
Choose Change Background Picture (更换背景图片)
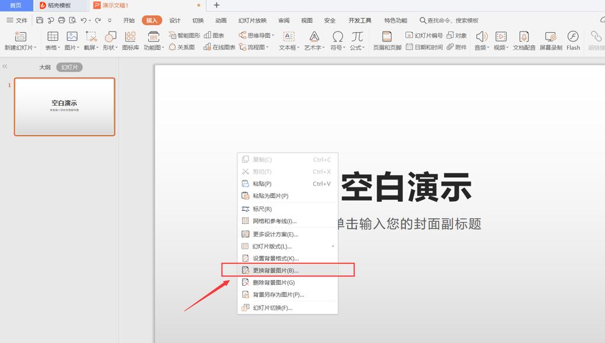(288, 270)
